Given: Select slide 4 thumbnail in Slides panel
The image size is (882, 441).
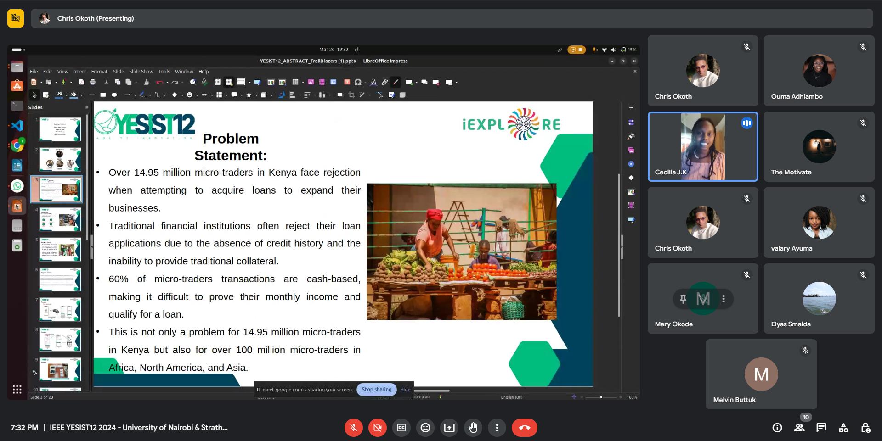Looking at the screenshot, I should point(60,219).
